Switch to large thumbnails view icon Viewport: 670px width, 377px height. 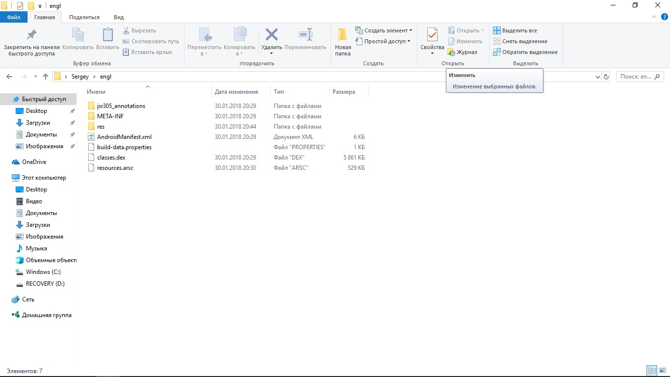[662, 371]
